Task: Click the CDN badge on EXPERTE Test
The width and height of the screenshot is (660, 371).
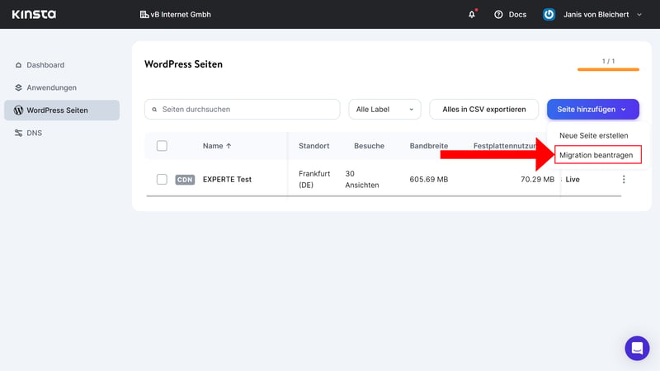Action: point(185,179)
